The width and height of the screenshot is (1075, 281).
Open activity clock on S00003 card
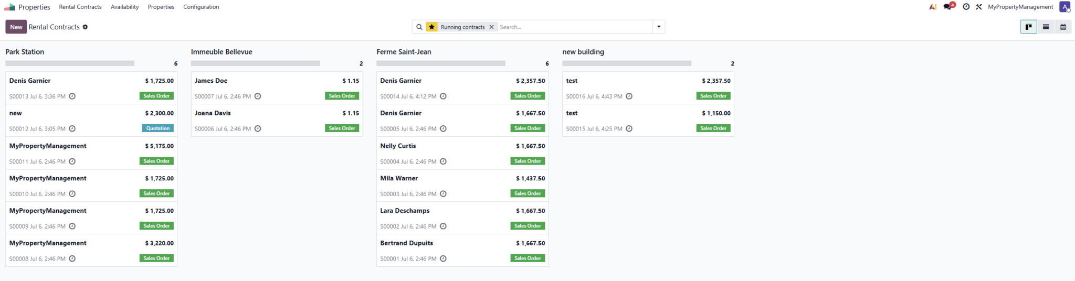pyautogui.click(x=443, y=194)
